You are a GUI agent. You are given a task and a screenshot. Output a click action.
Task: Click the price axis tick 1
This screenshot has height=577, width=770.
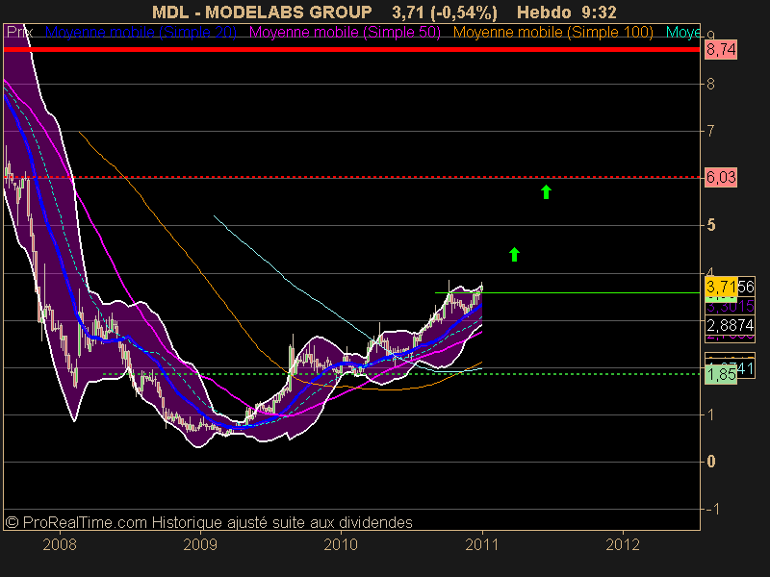(710, 414)
